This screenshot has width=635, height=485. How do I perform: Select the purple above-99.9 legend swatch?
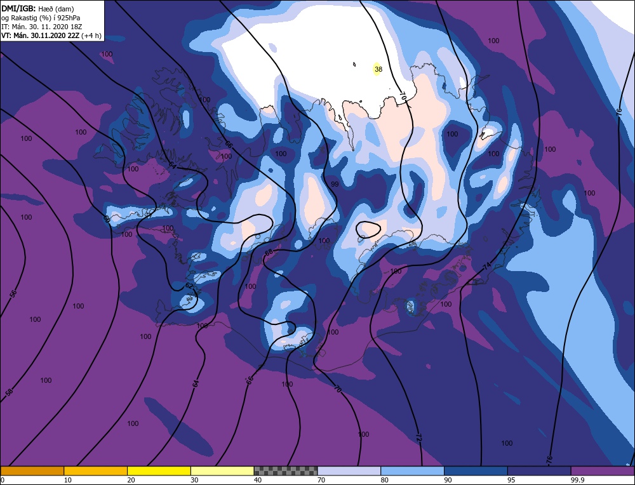click(603, 471)
